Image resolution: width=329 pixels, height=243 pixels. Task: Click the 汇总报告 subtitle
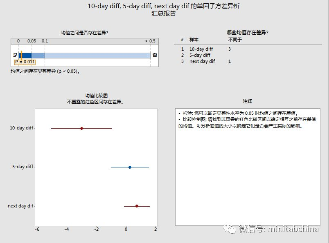[x=164, y=13]
